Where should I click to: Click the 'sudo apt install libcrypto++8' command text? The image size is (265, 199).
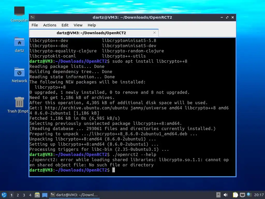[x=150, y=61]
